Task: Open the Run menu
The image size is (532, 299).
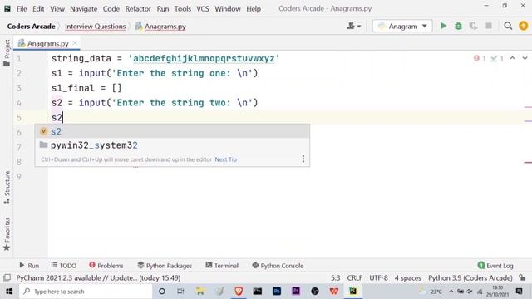Action: [x=163, y=9]
